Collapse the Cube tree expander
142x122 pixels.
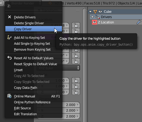[x=90, y=12]
